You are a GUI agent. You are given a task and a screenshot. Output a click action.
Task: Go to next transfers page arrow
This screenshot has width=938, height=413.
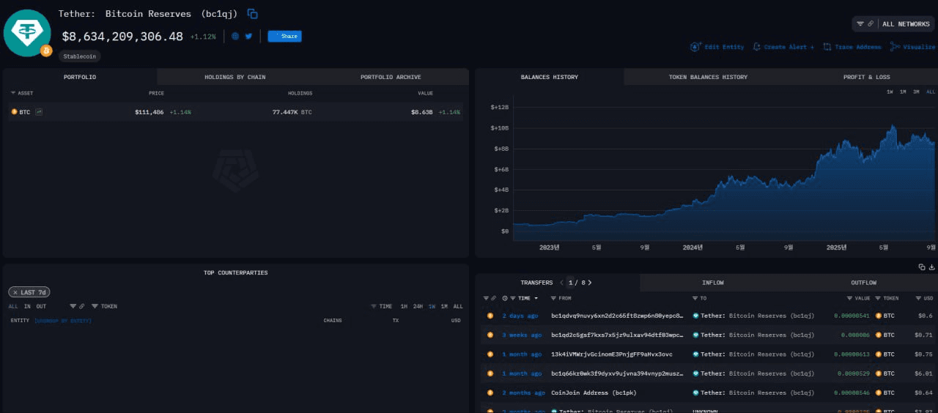590,283
